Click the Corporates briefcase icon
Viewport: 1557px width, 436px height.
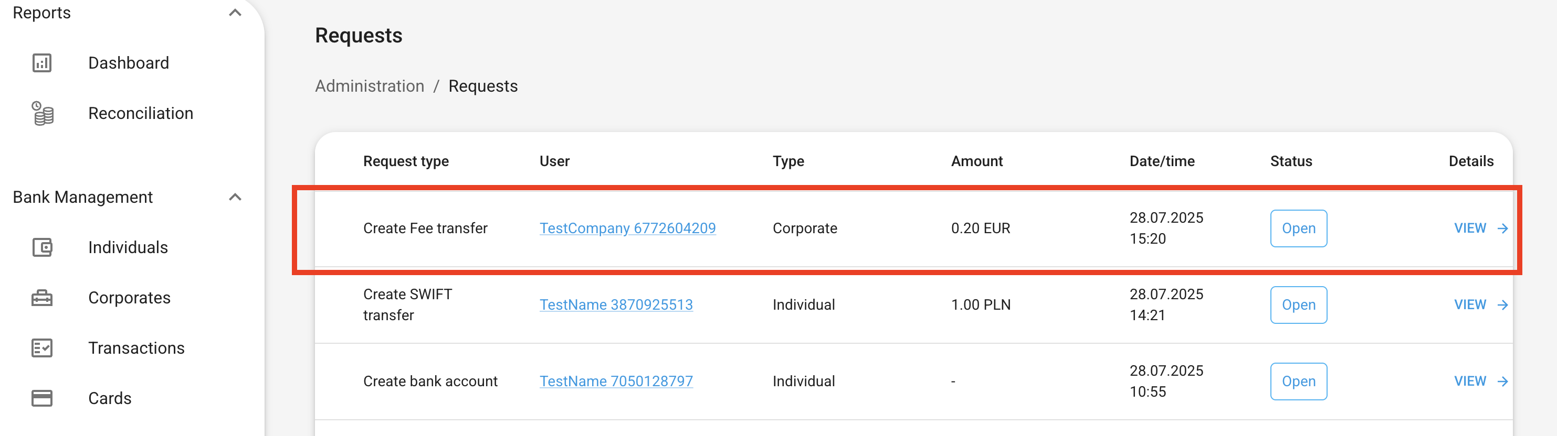41,298
